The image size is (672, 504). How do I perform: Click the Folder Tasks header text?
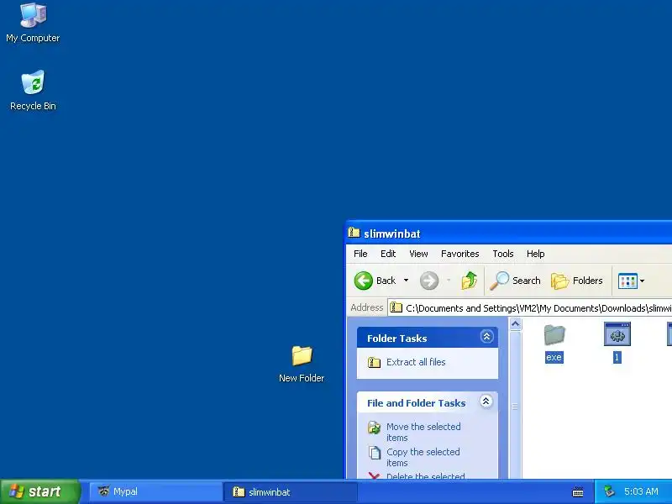pyautogui.click(x=396, y=339)
